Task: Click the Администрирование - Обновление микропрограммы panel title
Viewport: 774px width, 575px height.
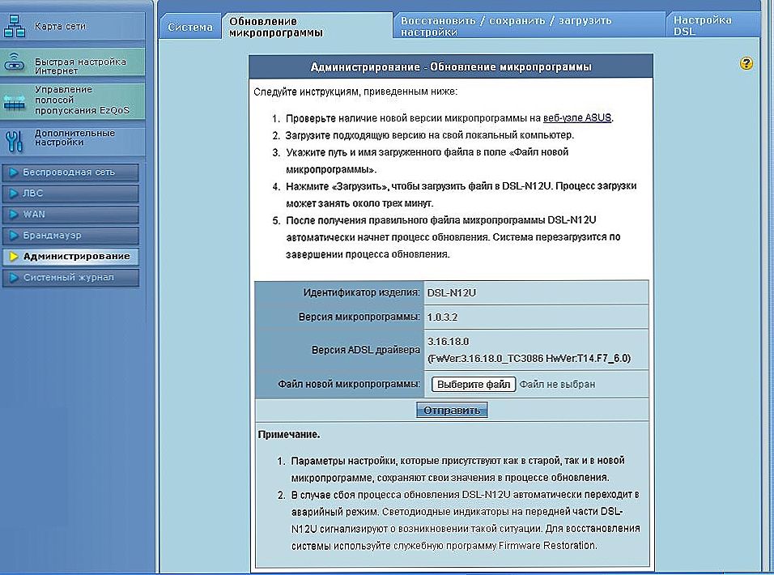Action: tap(451, 66)
